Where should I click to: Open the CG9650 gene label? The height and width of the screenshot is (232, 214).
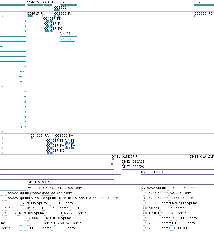coord(200,2)
